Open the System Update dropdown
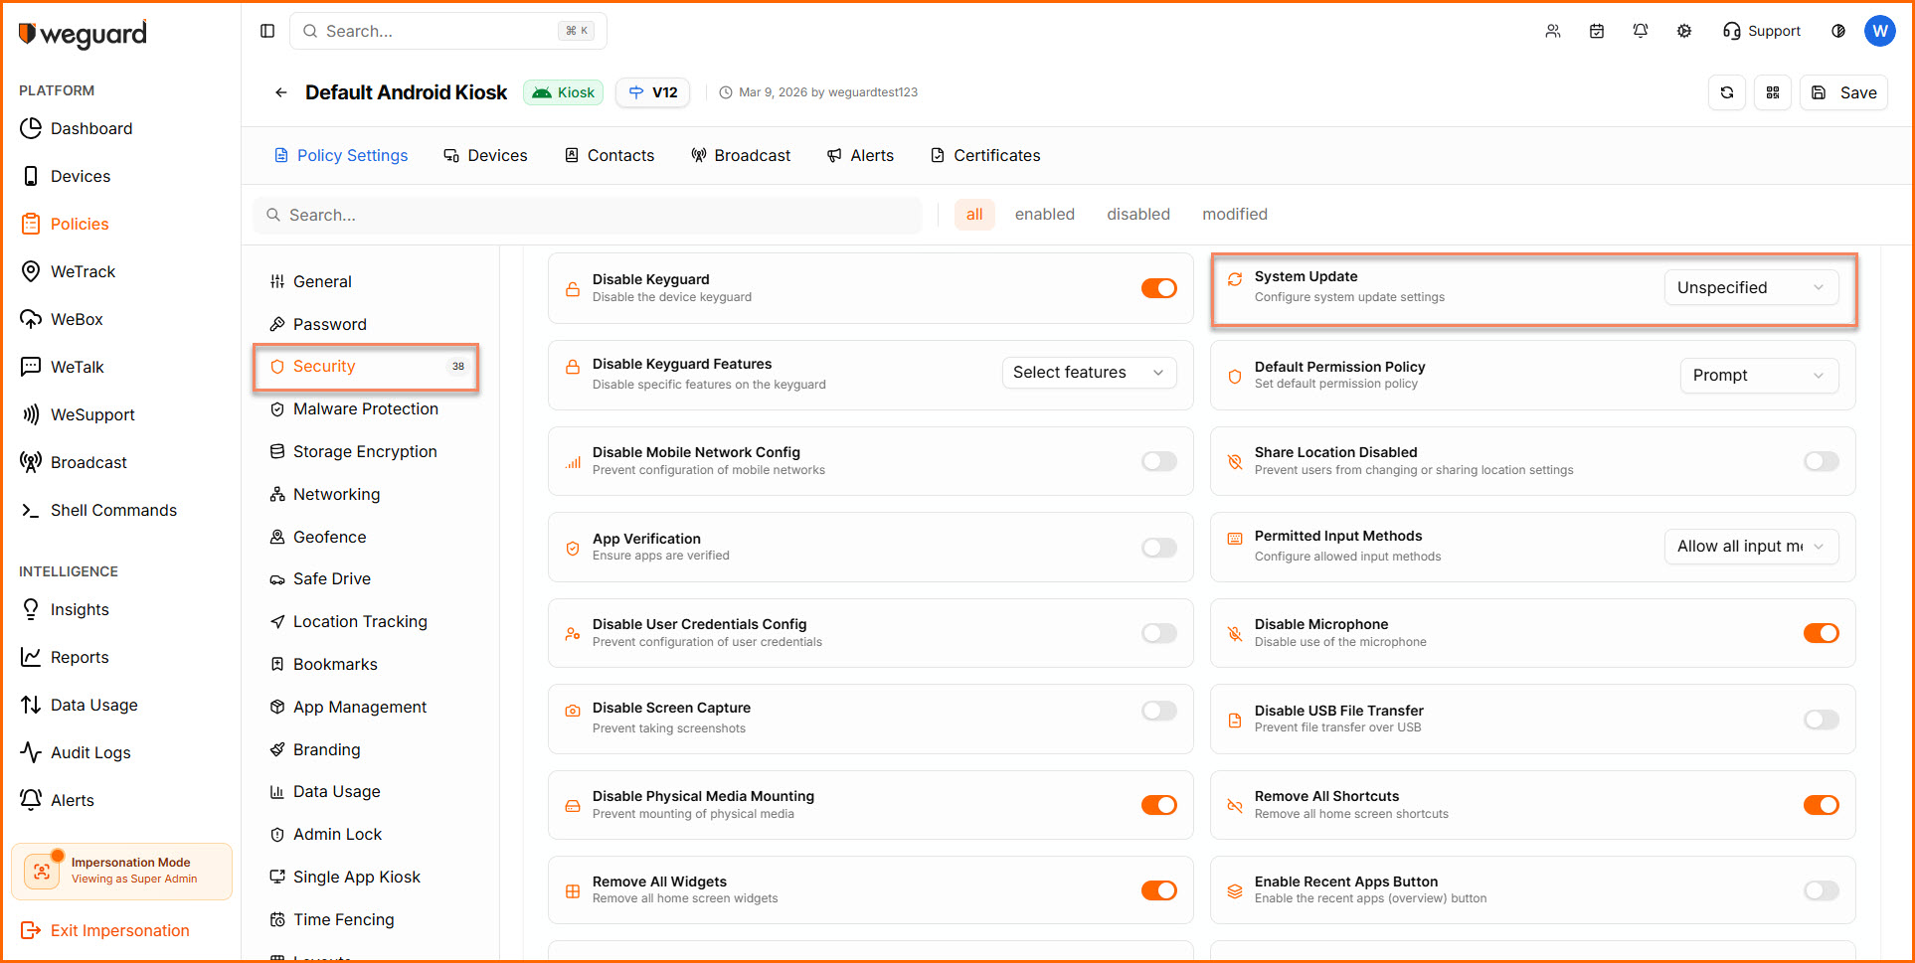 coord(1750,288)
